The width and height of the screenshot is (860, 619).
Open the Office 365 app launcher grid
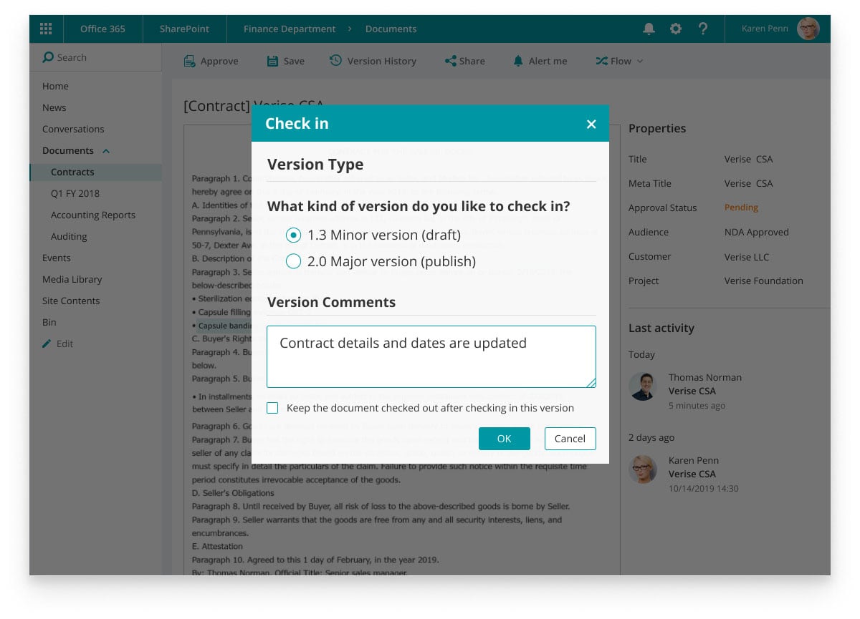click(x=46, y=29)
